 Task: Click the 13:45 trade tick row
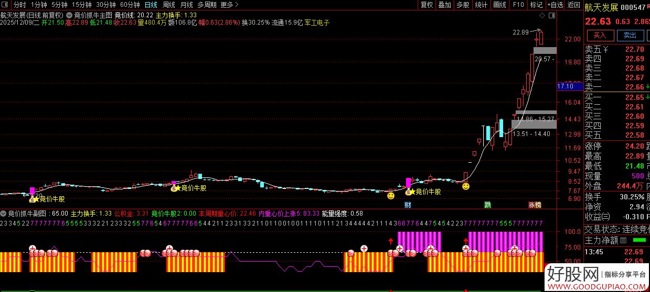pyautogui.click(x=616, y=252)
